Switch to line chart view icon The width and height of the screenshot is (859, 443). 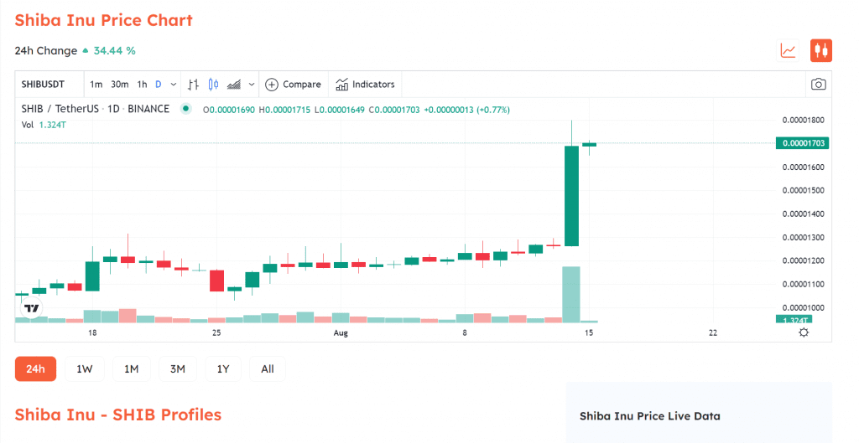789,51
